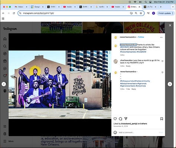Switch to the Inbox Gmail tab
The image size is (176, 148).
tap(21, 7)
